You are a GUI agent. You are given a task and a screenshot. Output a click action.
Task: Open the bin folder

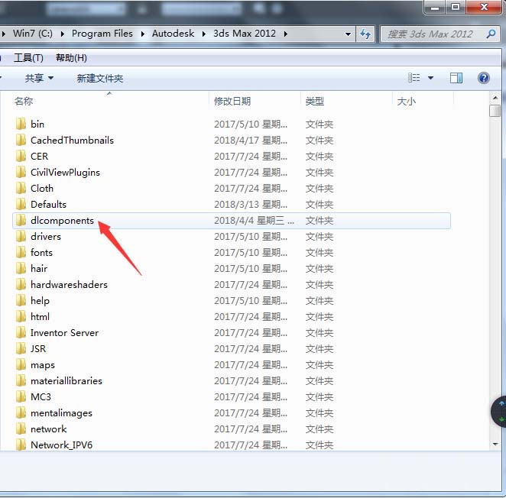click(x=37, y=124)
